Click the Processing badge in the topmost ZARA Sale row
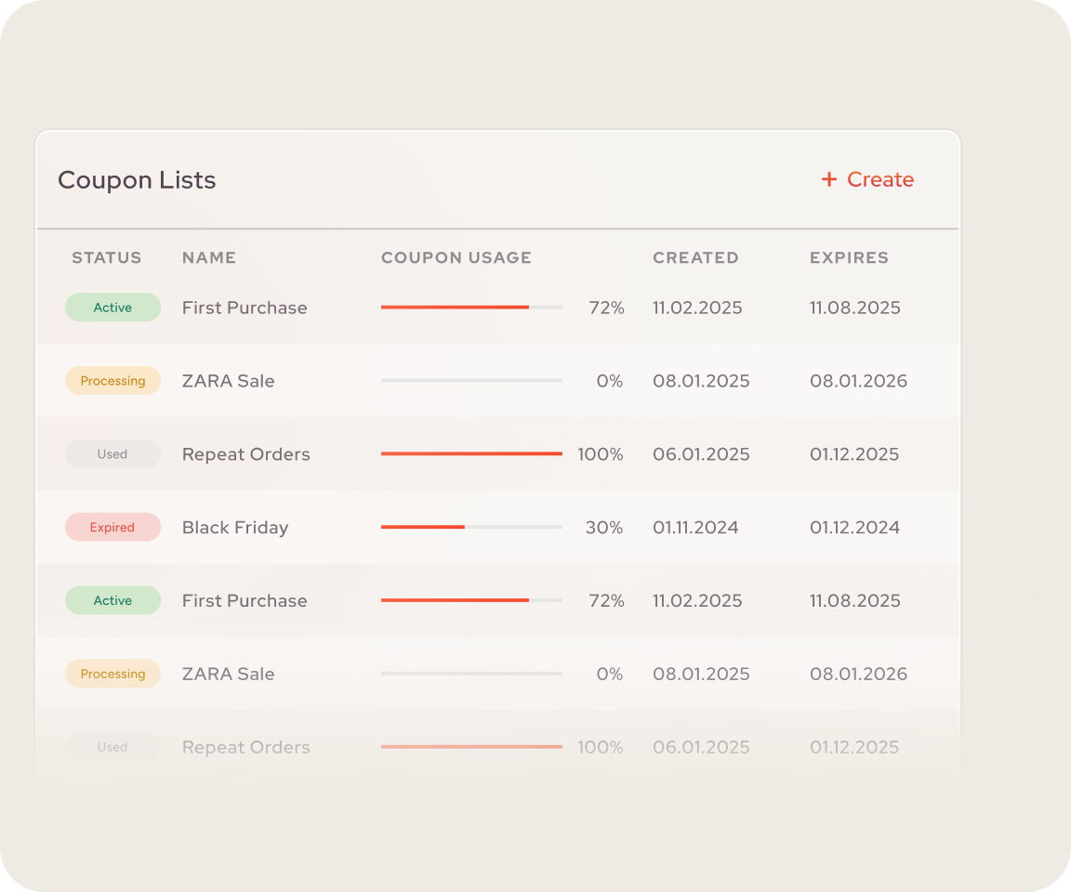Viewport: 1071px width, 892px height. (112, 381)
